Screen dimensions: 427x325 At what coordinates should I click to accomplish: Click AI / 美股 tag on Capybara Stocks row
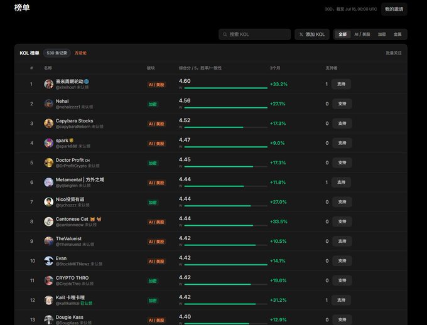pos(156,124)
